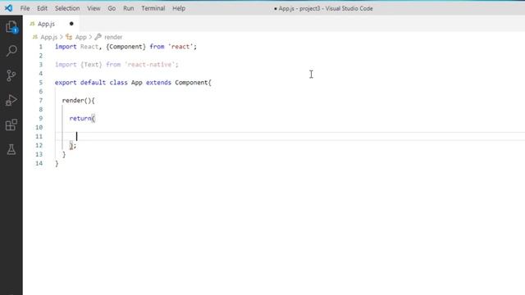Click 'react-native' string on line 3
This screenshot has width=525, height=295.
(x=150, y=65)
